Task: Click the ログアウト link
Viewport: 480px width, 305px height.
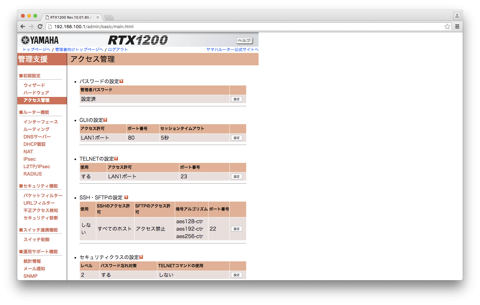Action: click(118, 50)
